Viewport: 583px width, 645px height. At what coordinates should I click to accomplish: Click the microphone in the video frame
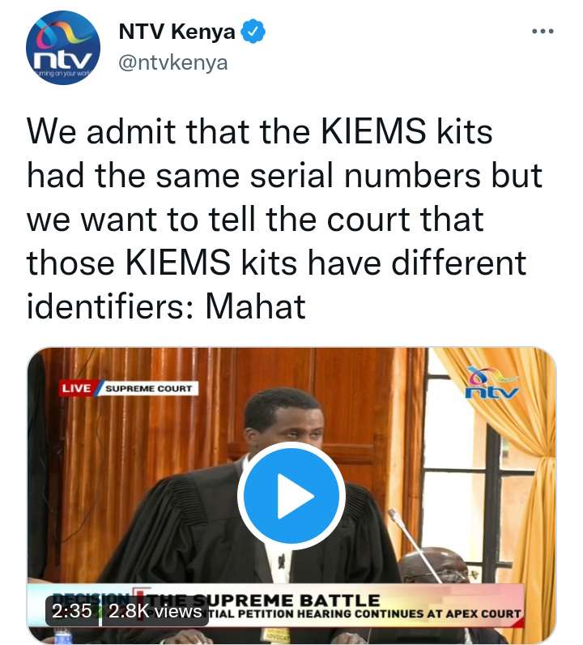click(413, 543)
